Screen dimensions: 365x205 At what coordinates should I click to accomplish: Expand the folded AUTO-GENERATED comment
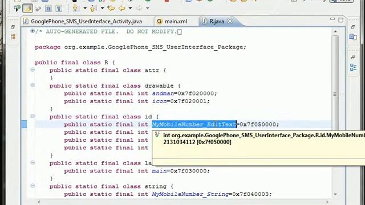pos(33,31)
